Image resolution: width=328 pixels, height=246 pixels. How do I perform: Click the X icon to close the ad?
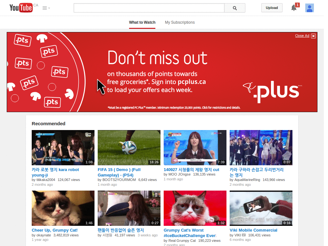(x=313, y=36)
